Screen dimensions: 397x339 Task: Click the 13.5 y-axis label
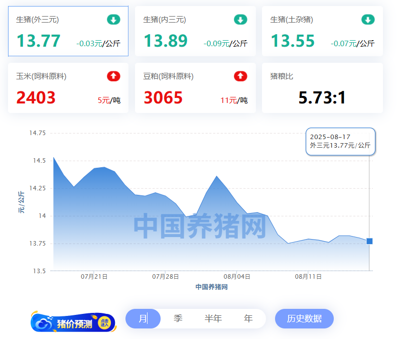39,271
